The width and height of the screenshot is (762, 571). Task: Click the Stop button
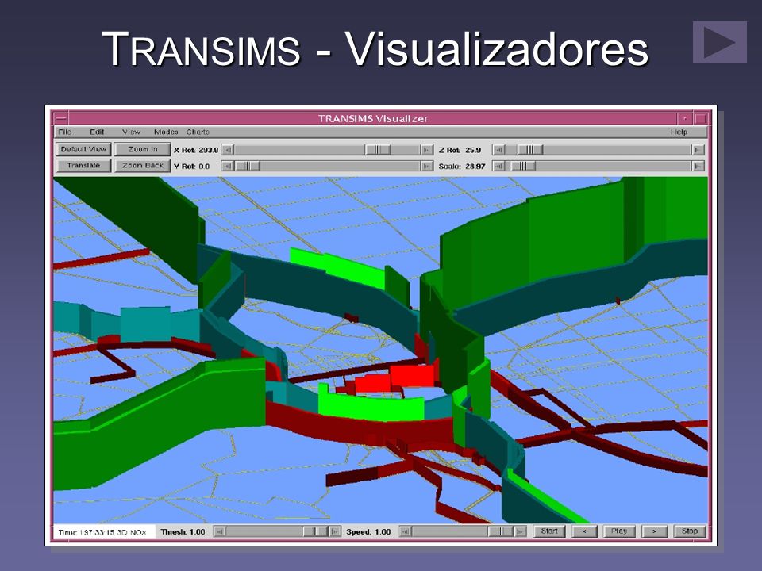click(x=690, y=531)
